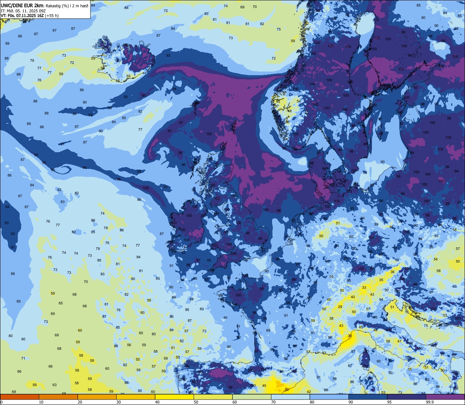The width and height of the screenshot is (465, 405).
Task: Click the legend tick label '80'
Action: [312, 402]
